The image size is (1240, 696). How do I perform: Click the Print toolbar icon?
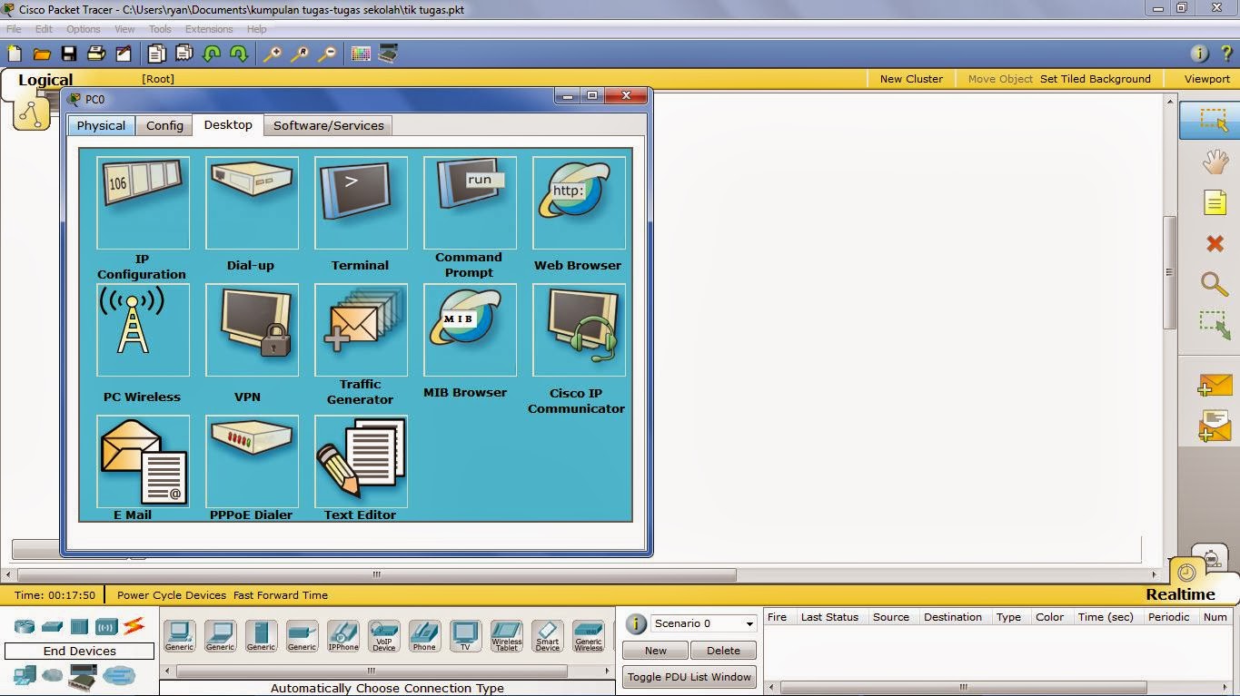tap(96, 54)
